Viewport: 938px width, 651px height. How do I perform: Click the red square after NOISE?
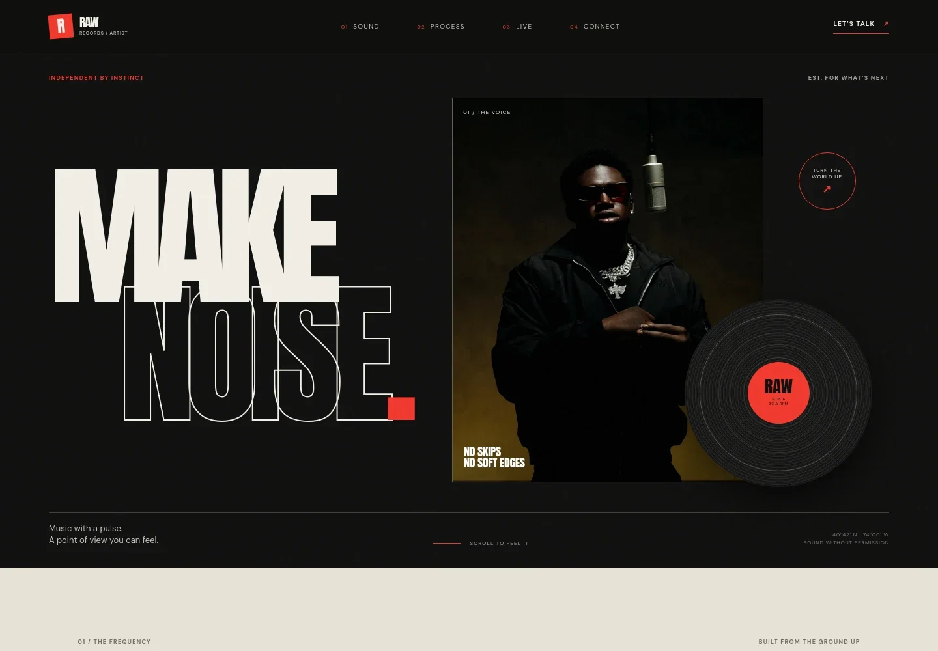(x=401, y=409)
